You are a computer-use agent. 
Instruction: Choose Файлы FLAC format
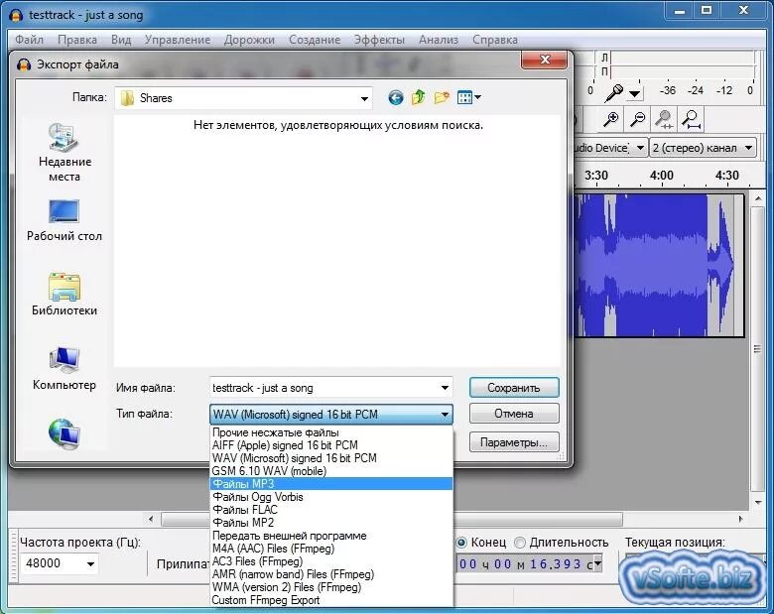(x=331, y=510)
